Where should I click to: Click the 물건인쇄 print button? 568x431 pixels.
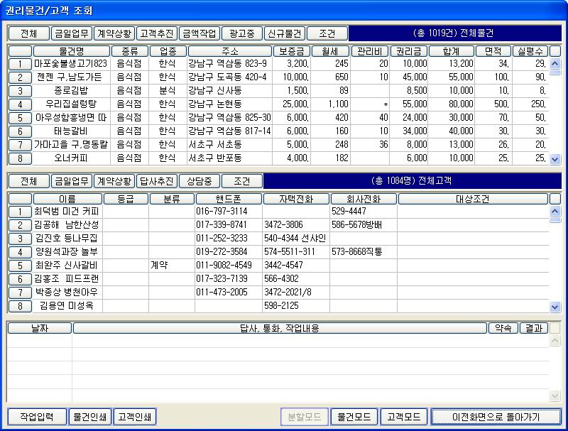91,417
